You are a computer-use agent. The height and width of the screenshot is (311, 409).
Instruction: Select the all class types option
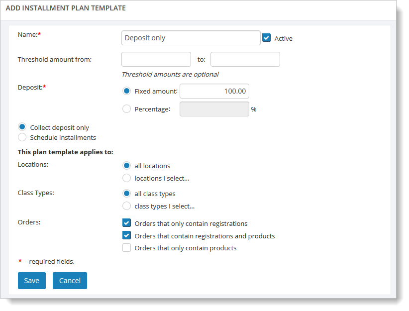[x=127, y=194]
